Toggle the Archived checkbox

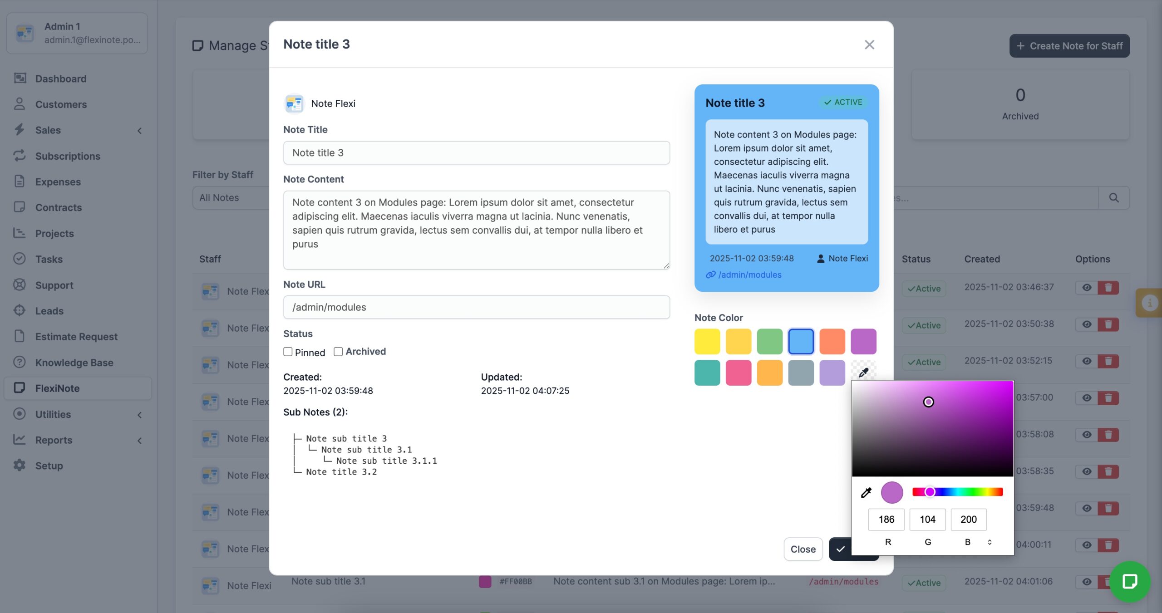click(338, 352)
